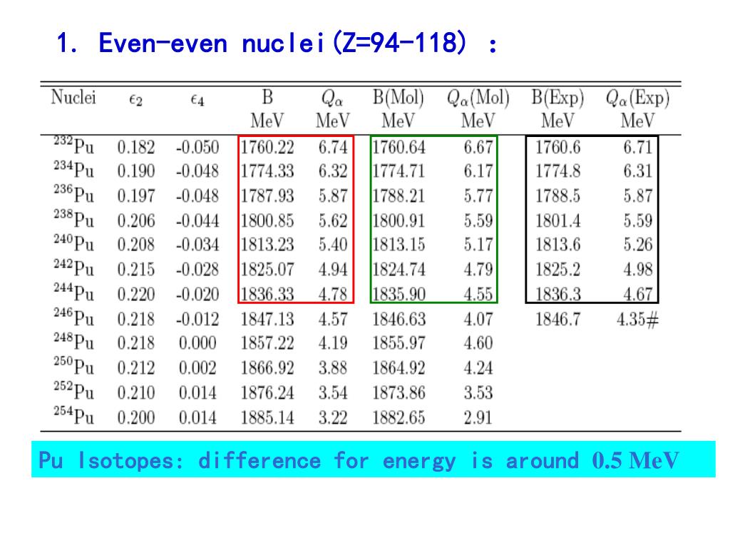Click the B(Mol) value 1788.21
This screenshot has height=548, width=730.
[x=399, y=196]
